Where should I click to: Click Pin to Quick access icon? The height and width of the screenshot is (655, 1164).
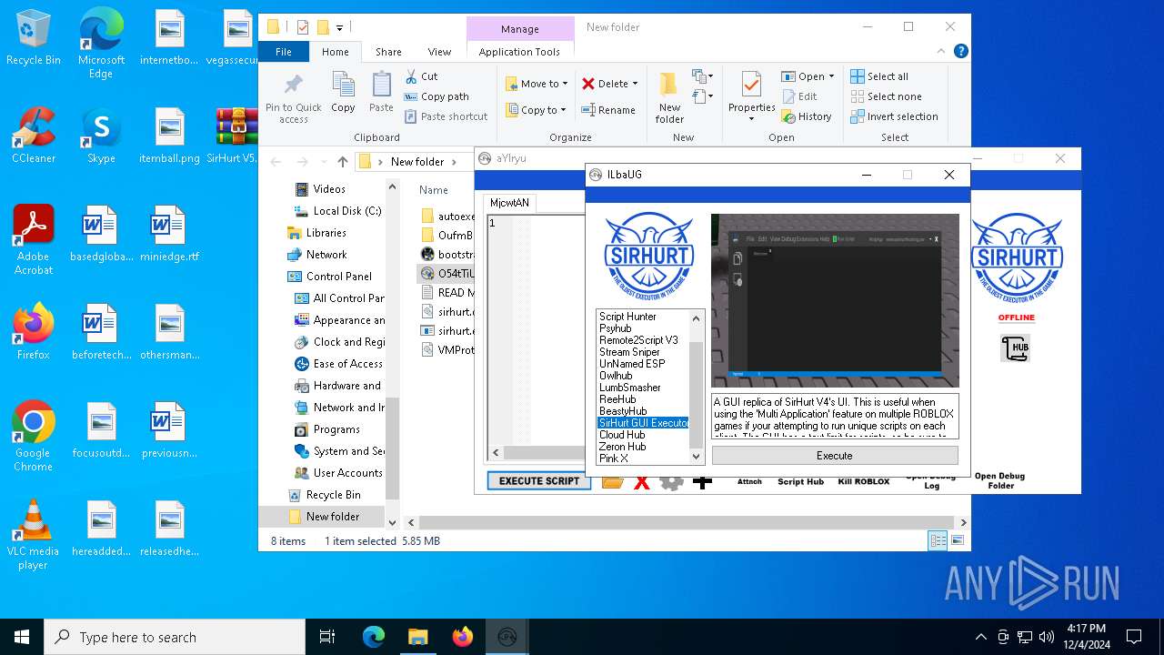[x=294, y=97]
